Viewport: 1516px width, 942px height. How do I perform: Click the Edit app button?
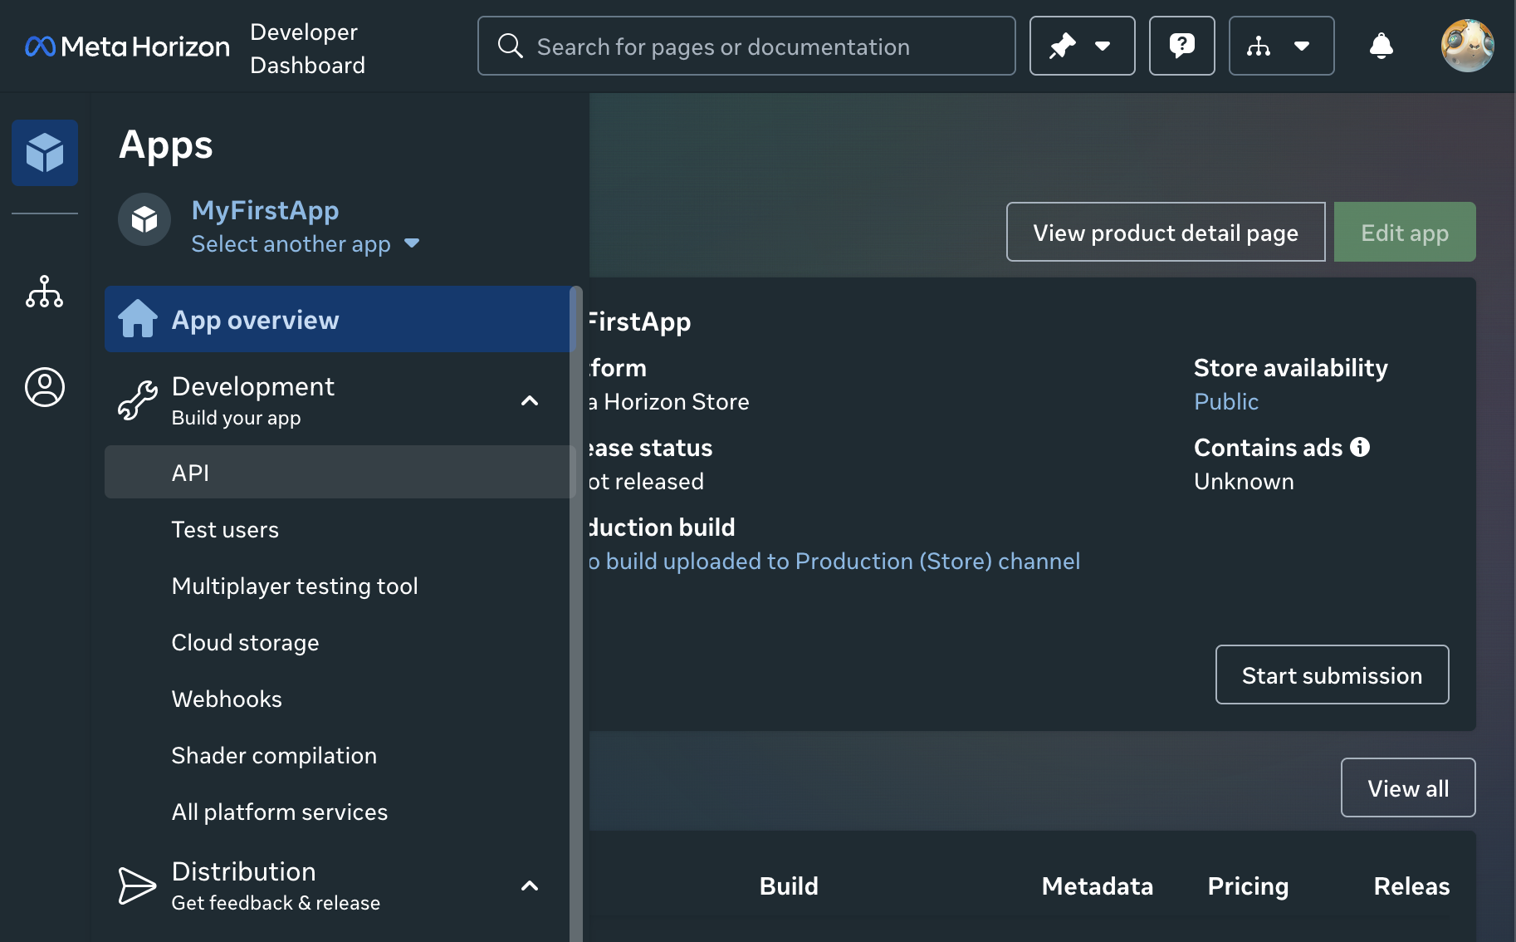coord(1404,232)
